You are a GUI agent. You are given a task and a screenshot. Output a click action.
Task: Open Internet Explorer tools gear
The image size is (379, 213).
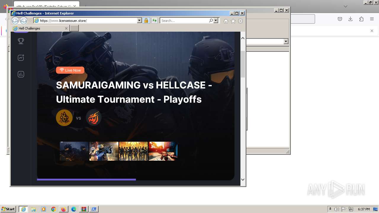pyautogui.click(x=240, y=21)
